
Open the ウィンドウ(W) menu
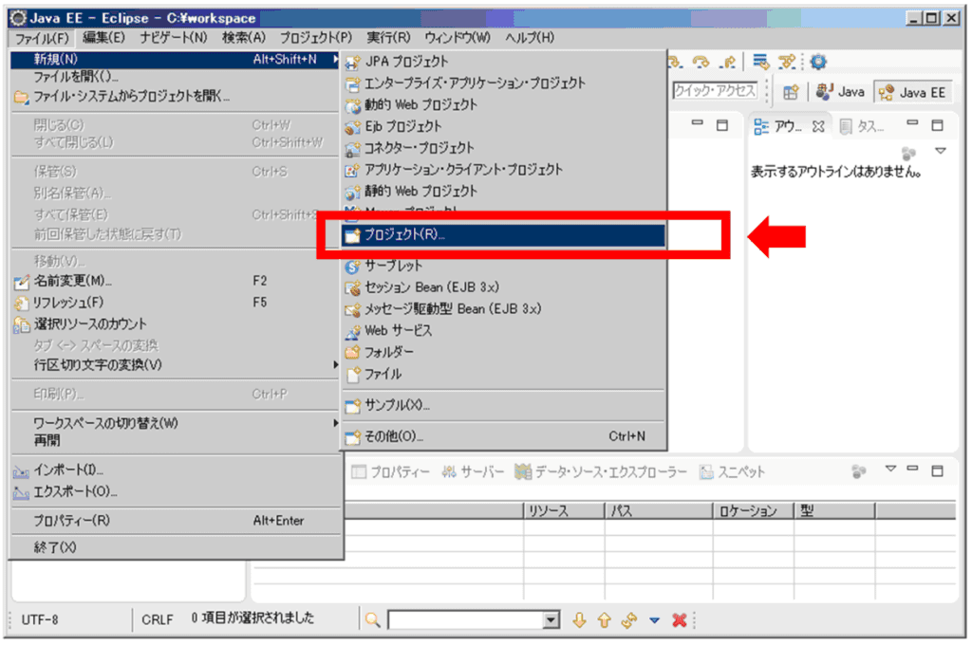pos(458,38)
